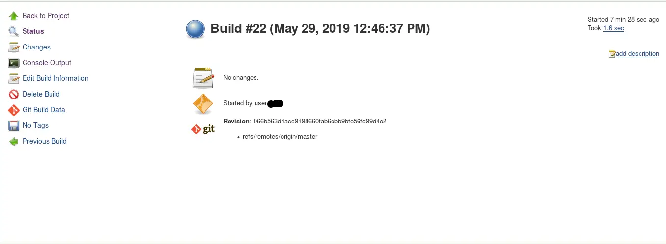The width and height of the screenshot is (666, 244).
Task: Click the green Back to Project arrow icon
Action: (x=14, y=16)
